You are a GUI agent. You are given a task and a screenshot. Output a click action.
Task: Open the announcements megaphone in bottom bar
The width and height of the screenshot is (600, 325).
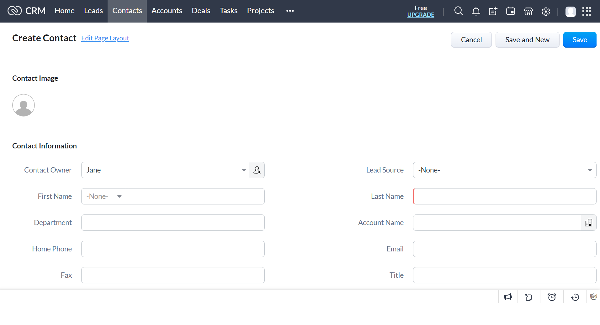click(508, 297)
